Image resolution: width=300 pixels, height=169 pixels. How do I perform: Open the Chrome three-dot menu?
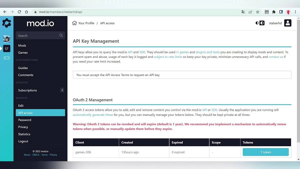tap(295, 12)
